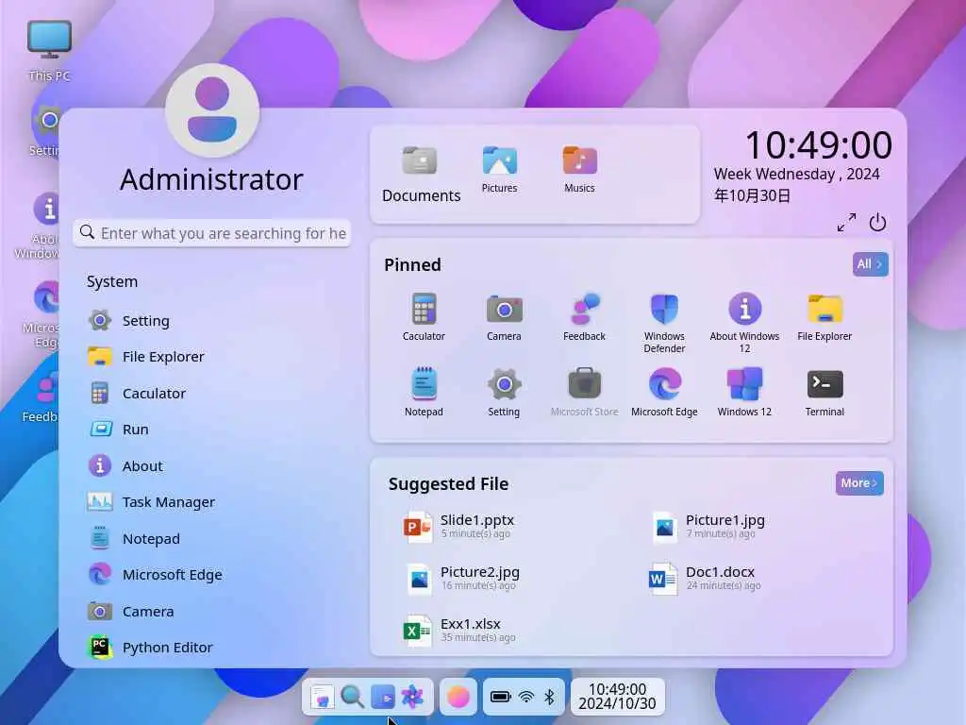Viewport: 966px width, 725px height.
Task: Launch Microsoft Edge from Pinned grid
Action: coord(664,392)
